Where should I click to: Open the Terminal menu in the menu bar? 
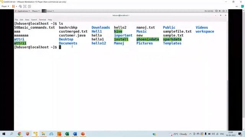[42, 20]
